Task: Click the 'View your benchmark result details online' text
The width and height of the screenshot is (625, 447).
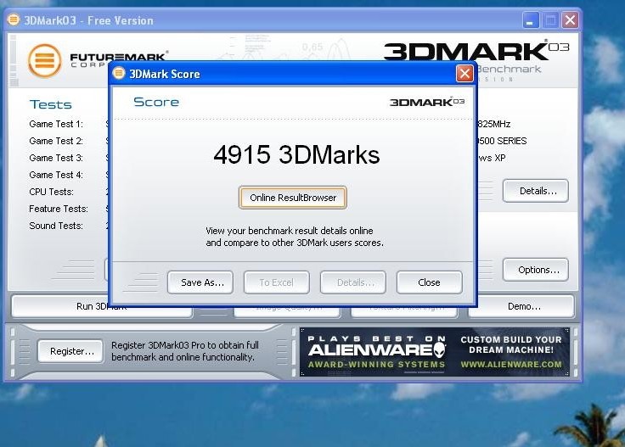Action: pos(290,231)
